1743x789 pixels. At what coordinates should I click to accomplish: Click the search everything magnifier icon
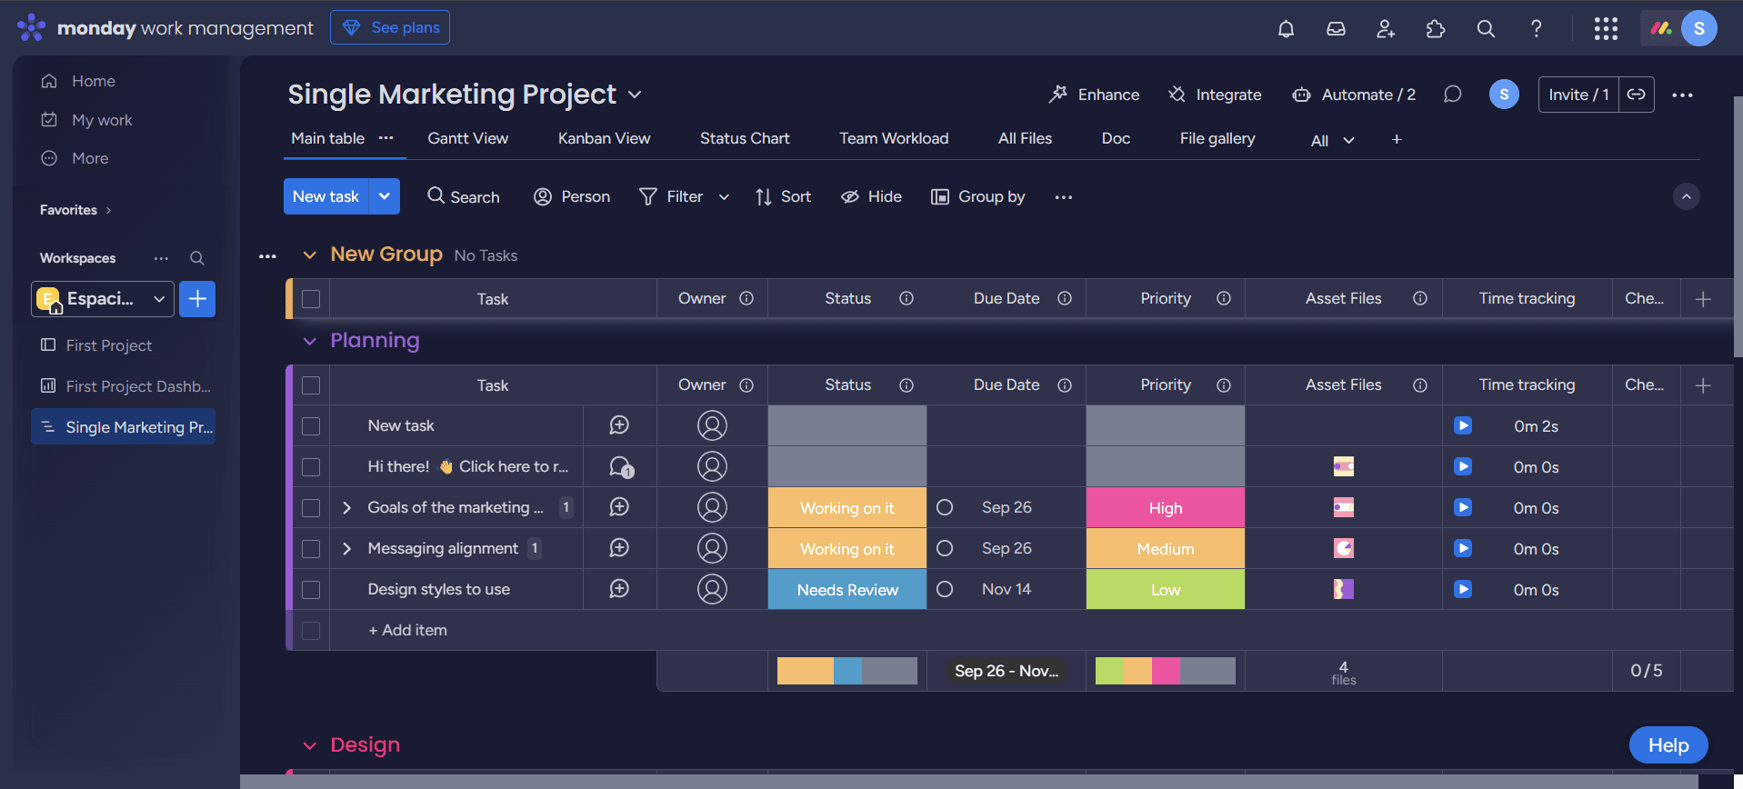click(x=1486, y=29)
